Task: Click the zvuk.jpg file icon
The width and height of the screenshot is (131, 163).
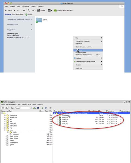Action: pos(60,124)
